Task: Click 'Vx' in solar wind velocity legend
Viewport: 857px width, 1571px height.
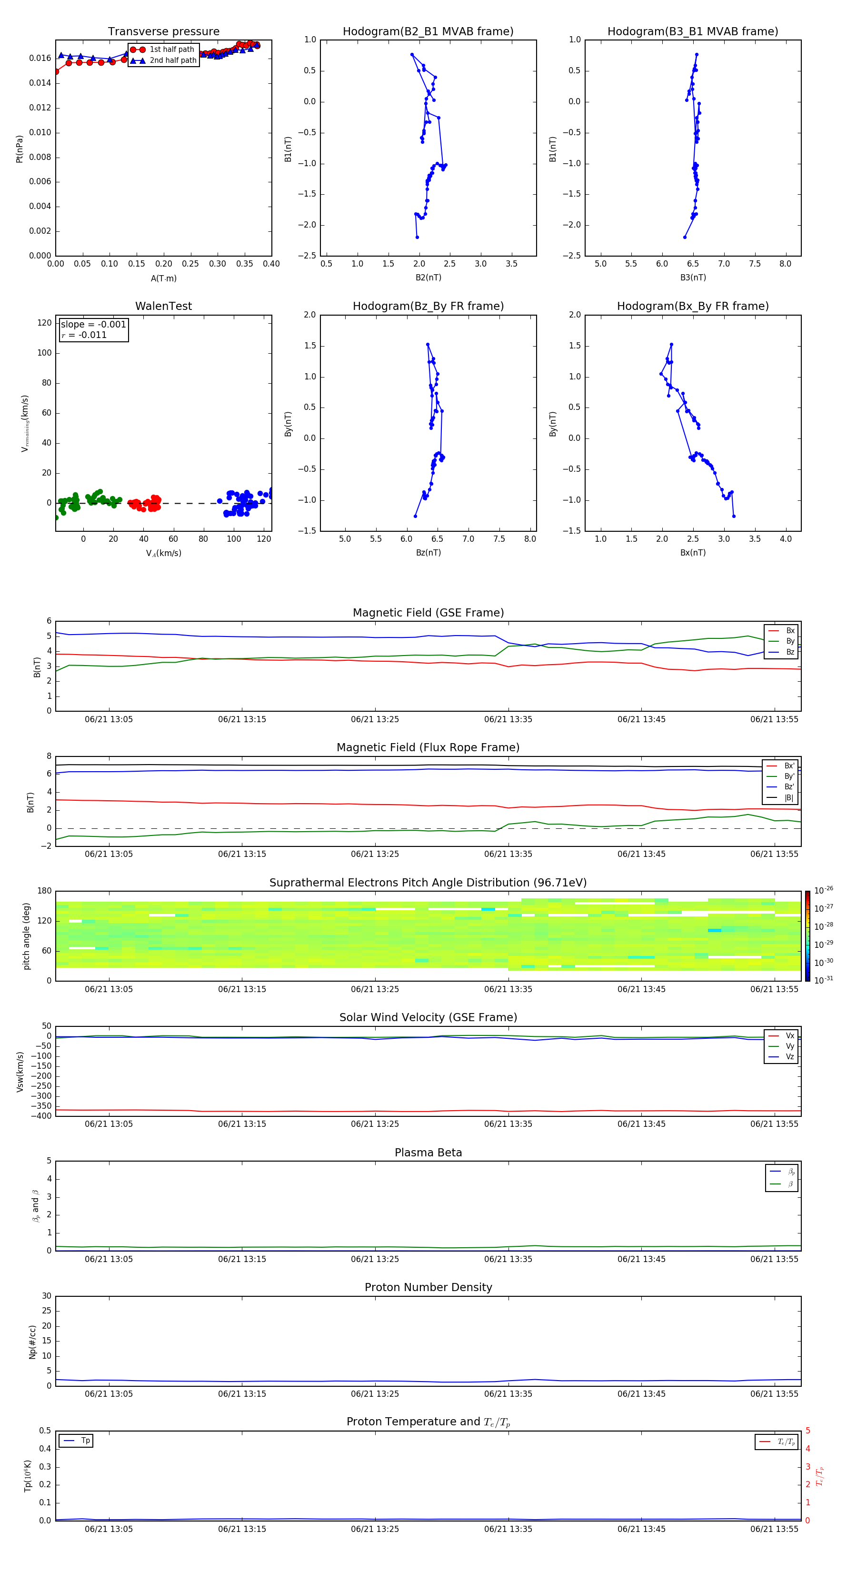Action: click(x=790, y=1035)
